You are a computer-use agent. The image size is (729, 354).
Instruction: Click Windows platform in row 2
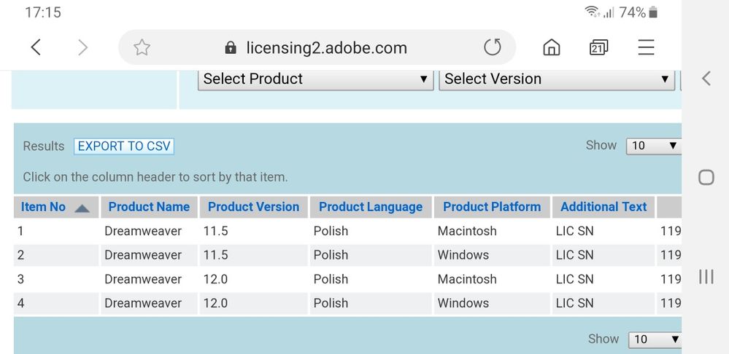click(x=463, y=255)
